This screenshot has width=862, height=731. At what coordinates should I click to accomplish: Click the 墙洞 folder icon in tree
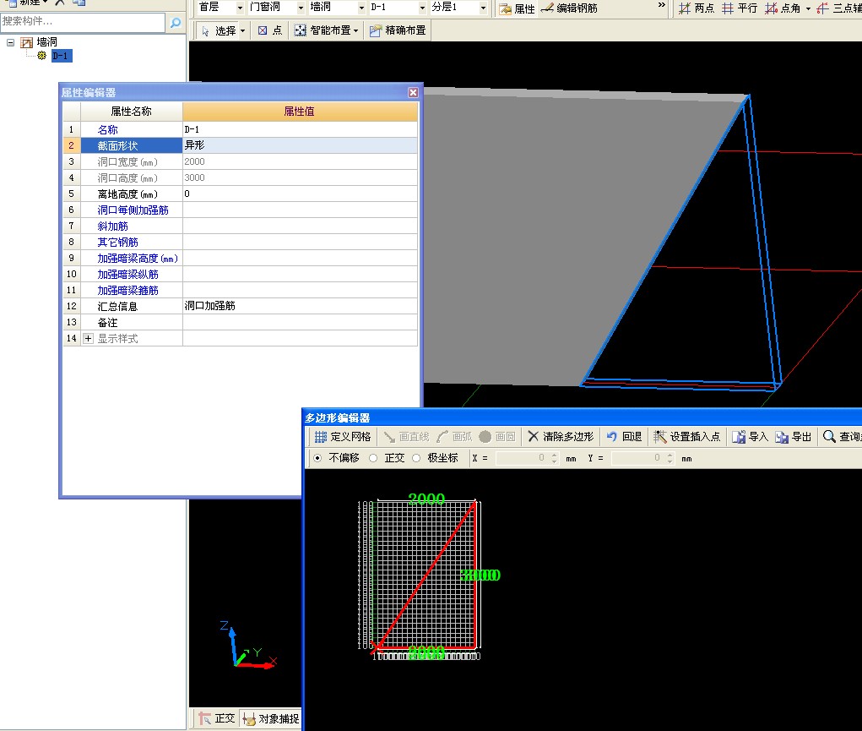pos(26,42)
